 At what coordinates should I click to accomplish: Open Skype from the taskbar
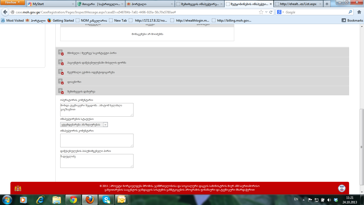coord(106,200)
